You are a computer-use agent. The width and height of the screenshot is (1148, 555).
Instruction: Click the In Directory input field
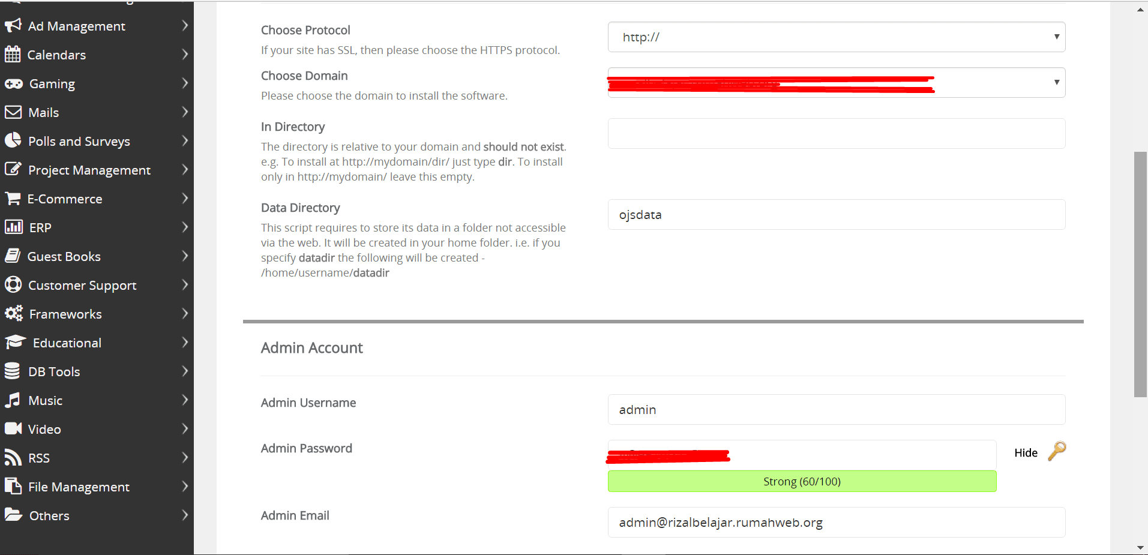coord(837,133)
